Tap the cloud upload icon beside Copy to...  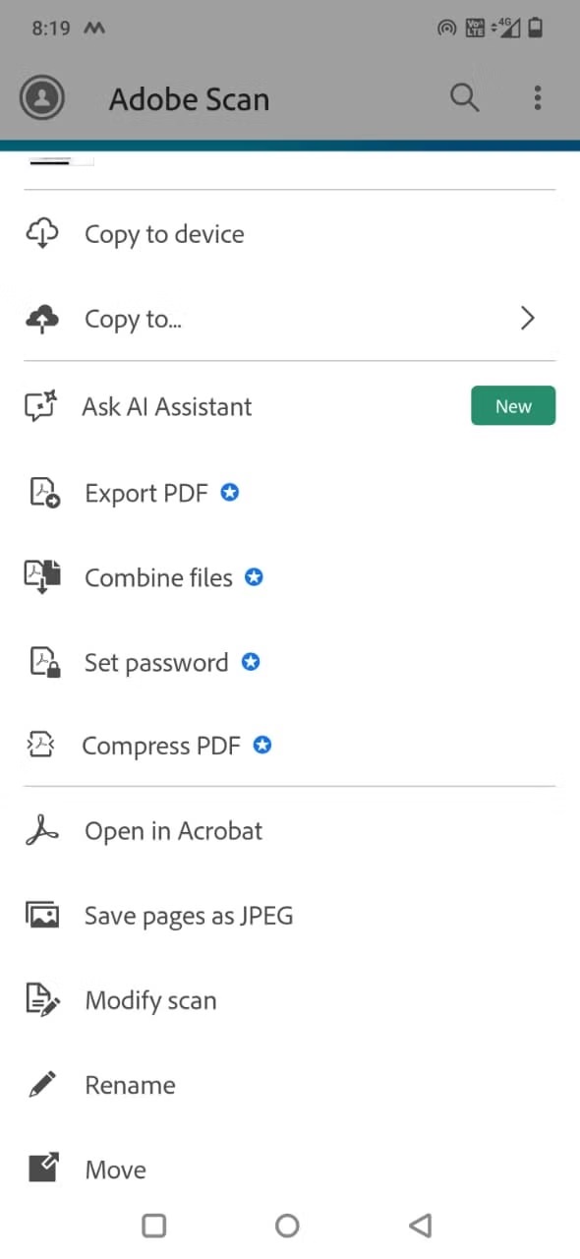42,319
